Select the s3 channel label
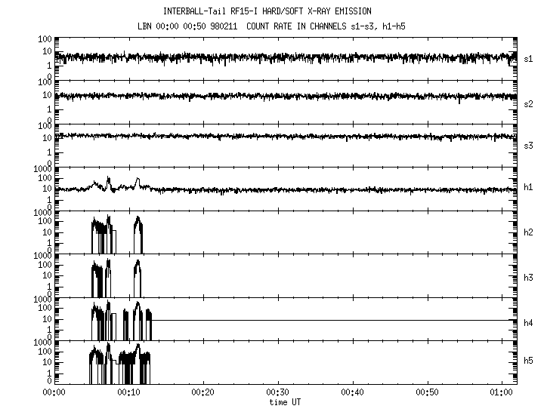Viewport: 544px width, 415px height. click(530, 144)
